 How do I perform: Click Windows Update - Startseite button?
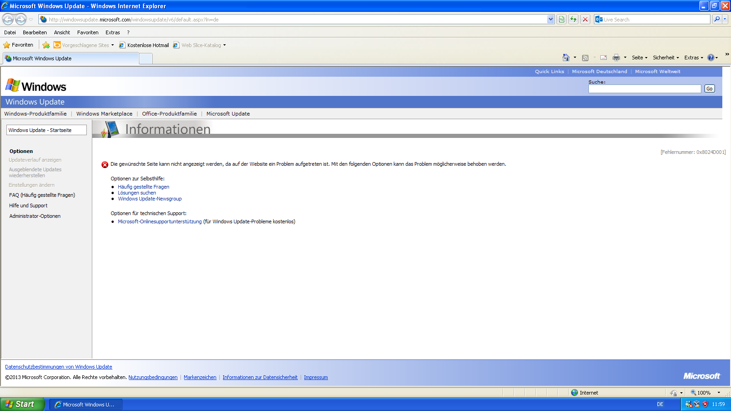[47, 130]
